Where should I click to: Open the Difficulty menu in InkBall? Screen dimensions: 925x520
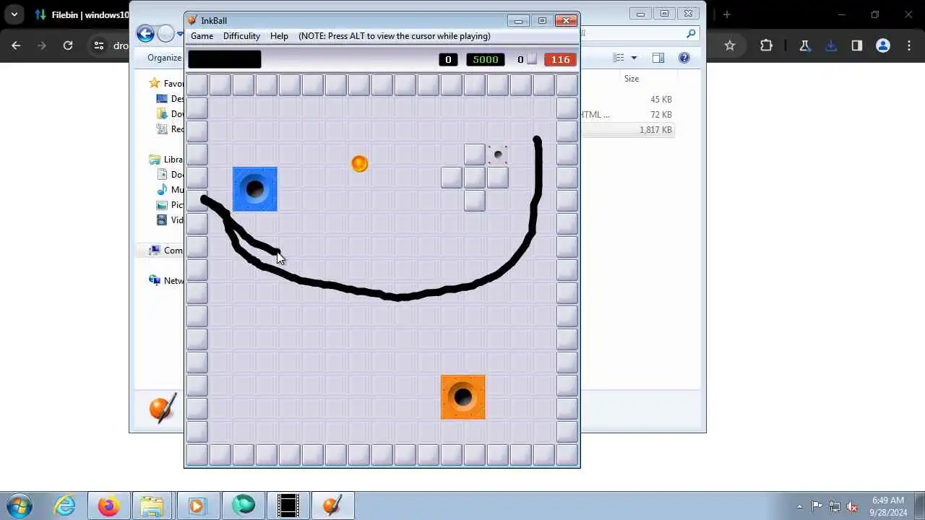coord(241,36)
